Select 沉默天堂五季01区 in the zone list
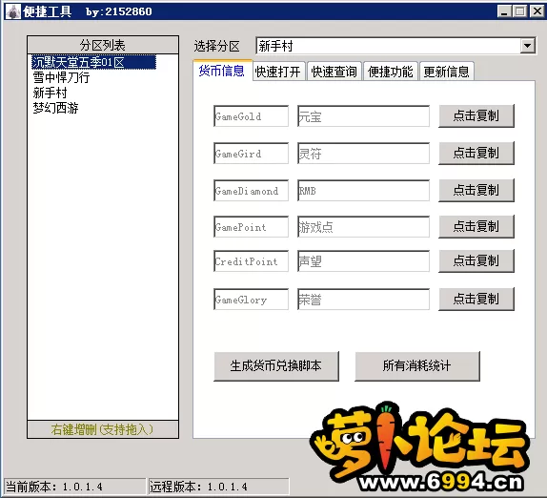 tap(93, 62)
